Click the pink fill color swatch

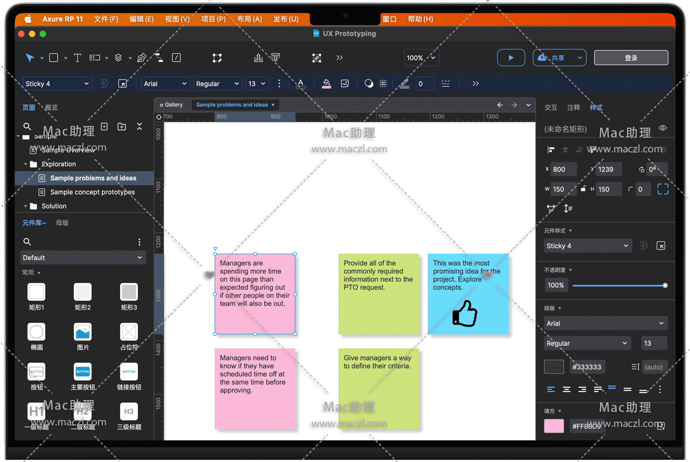coord(554,426)
